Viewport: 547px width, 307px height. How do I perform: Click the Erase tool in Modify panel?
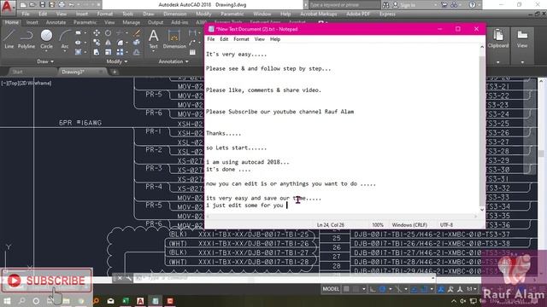point(137,33)
